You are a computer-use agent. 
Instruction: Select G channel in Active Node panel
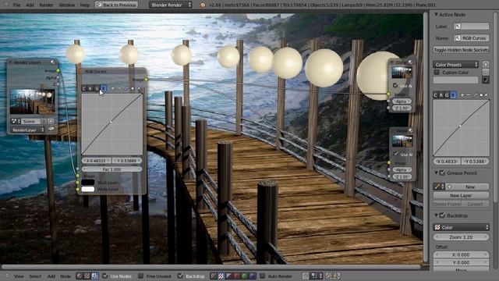(x=447, y=95)
